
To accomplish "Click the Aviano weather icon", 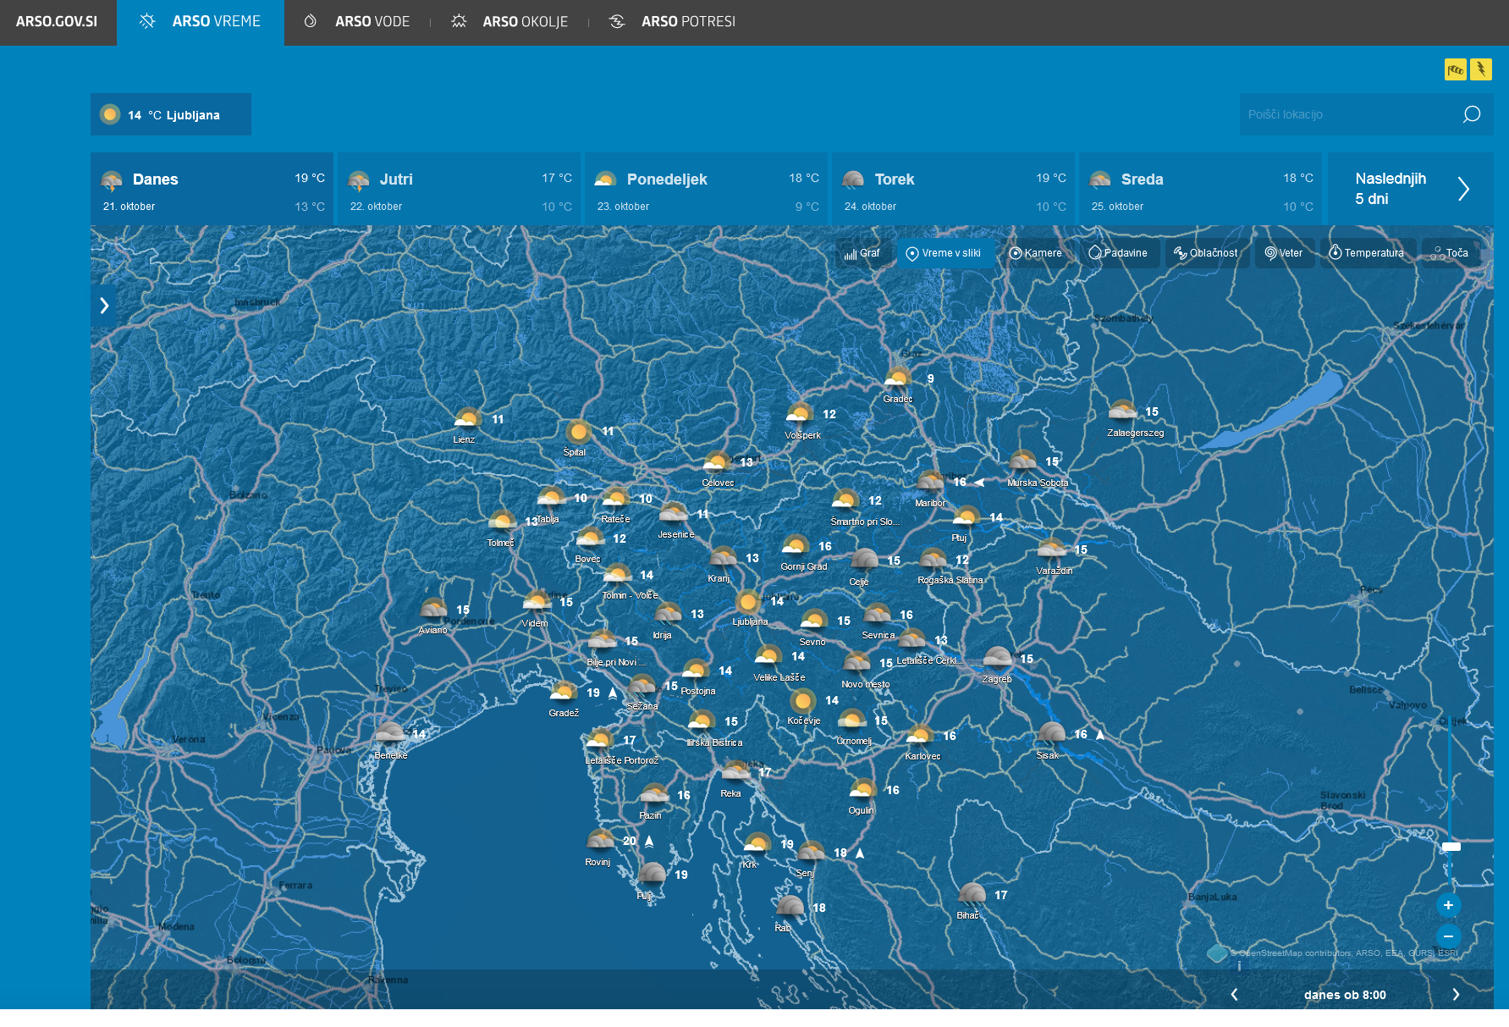I will point(433,610).
